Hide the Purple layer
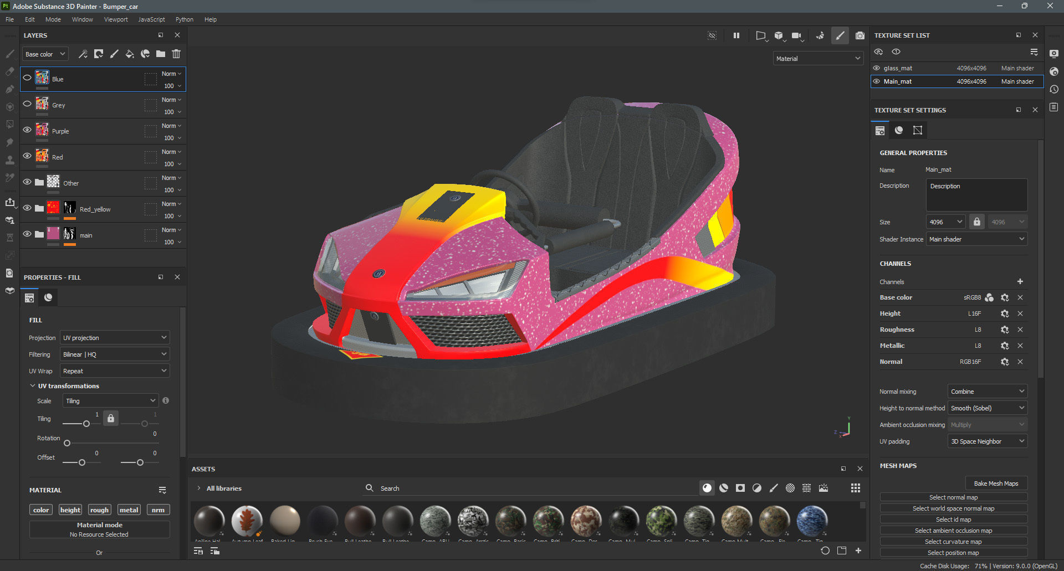 tap(27, 130)
